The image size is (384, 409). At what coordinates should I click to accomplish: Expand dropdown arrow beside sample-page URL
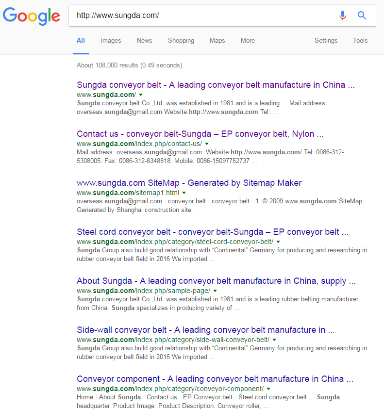click(x=215, y=291)
